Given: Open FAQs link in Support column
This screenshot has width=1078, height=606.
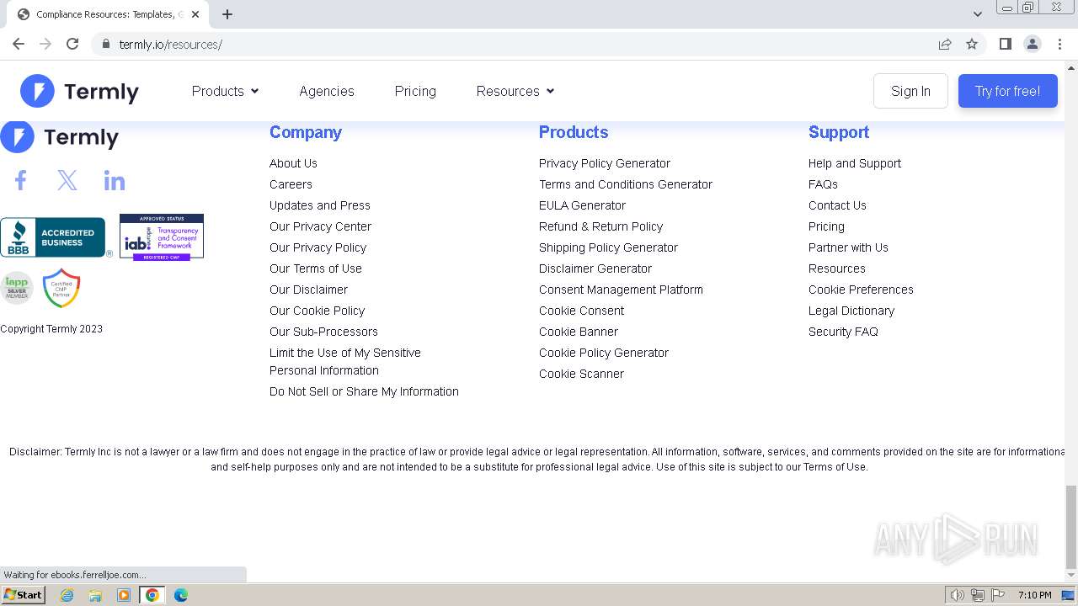Looking at the screenshot, I should coord(823,184).
